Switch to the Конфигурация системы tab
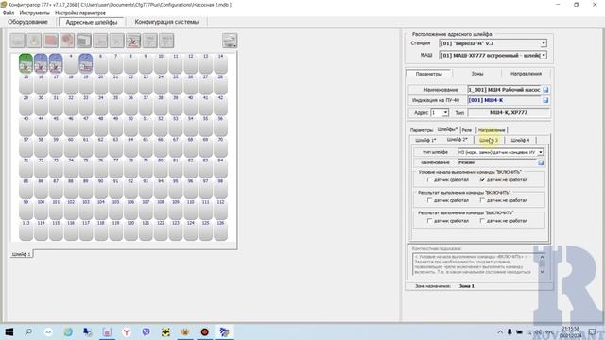 pyautogui.click(x=166, y=22)
